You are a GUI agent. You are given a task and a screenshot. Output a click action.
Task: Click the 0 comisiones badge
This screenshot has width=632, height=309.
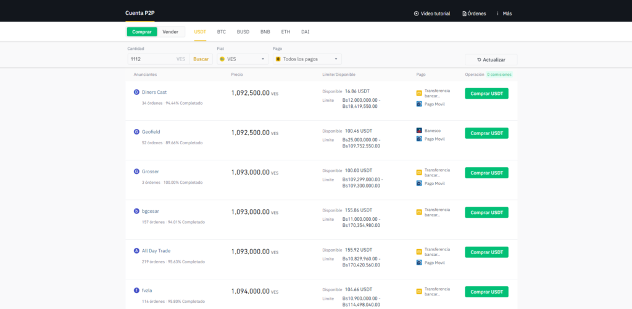(x=499, y=75)
